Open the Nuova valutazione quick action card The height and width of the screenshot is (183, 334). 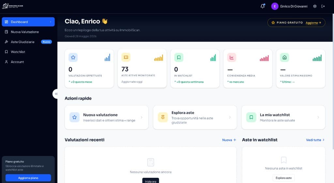[107, 117]
